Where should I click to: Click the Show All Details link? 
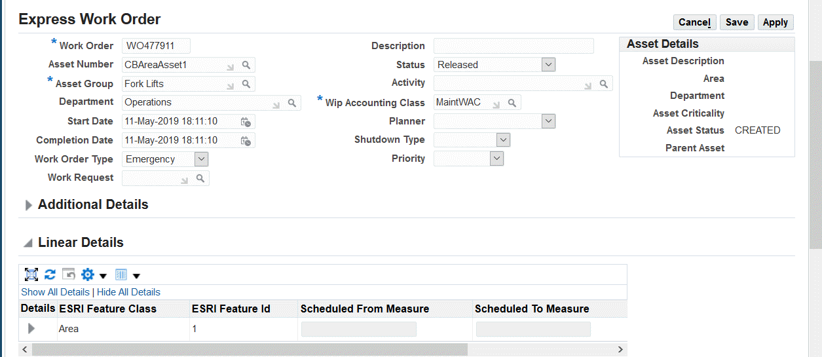click(55, 292)
